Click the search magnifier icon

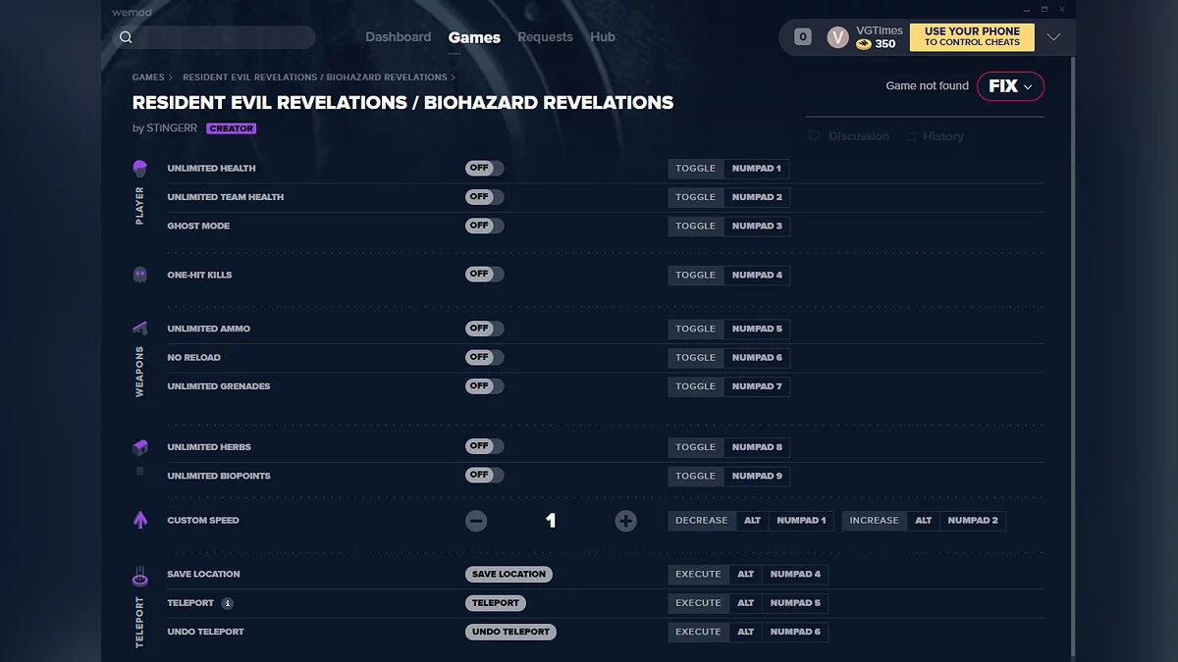click(x=126, y=37)
